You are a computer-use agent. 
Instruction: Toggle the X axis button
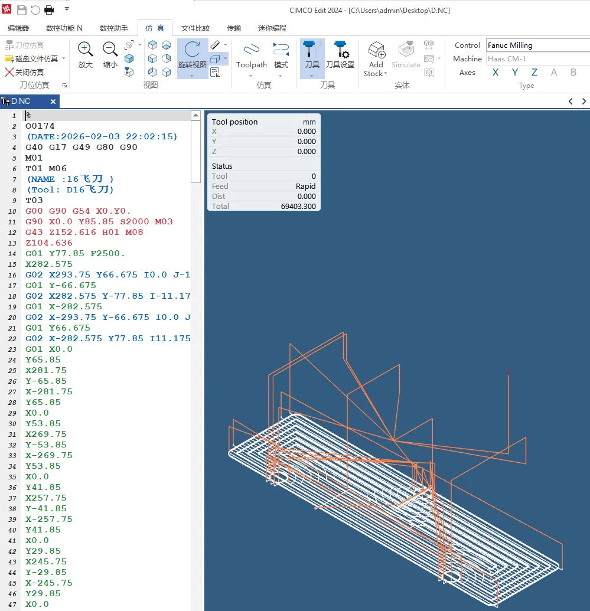[496, 73]
